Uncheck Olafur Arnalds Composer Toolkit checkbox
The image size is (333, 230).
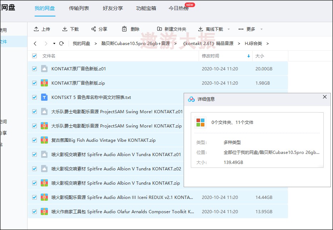click(x=34, y=211)
